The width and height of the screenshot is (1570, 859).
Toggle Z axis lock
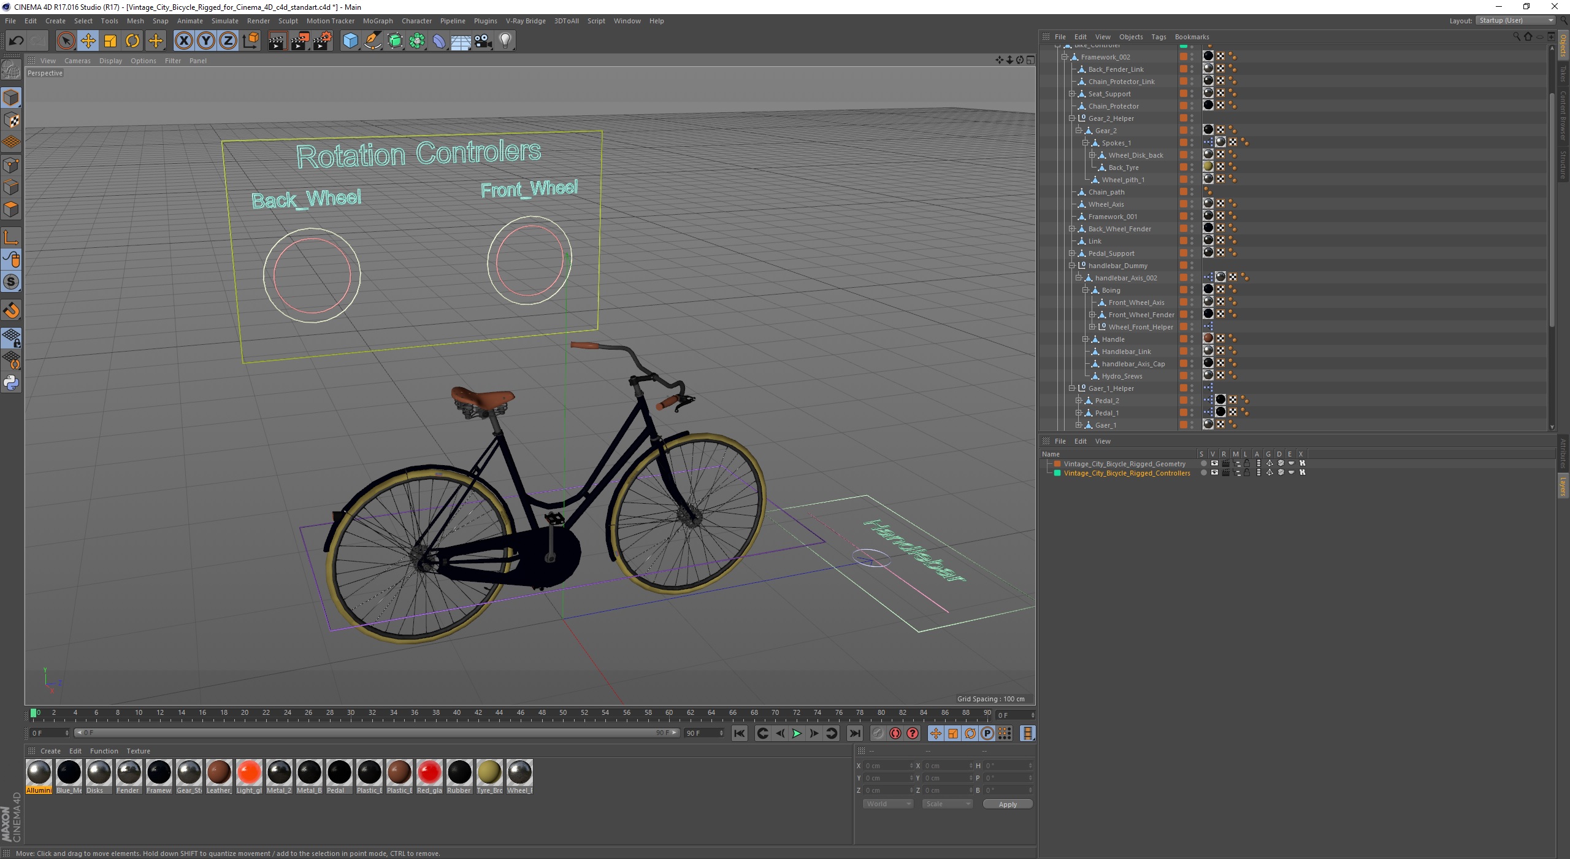pyautogui.click(x=228, y=41)
